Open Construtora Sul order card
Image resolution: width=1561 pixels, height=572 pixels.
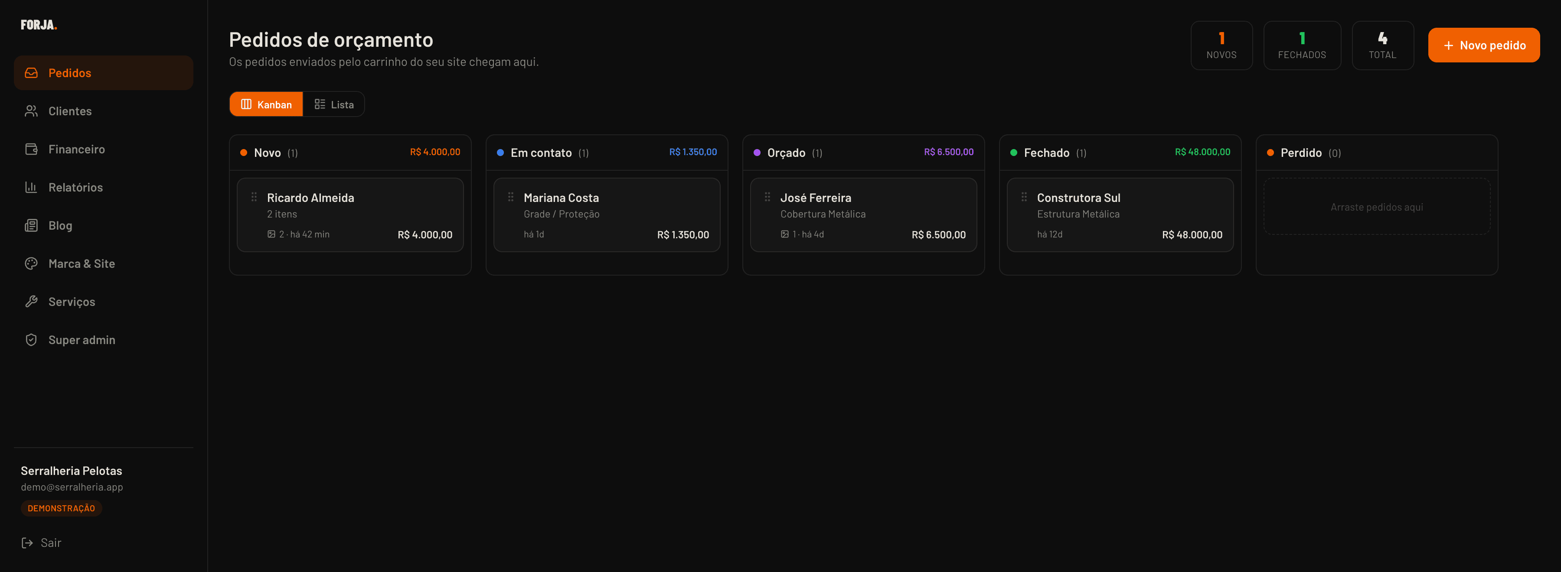point(1120,215)
